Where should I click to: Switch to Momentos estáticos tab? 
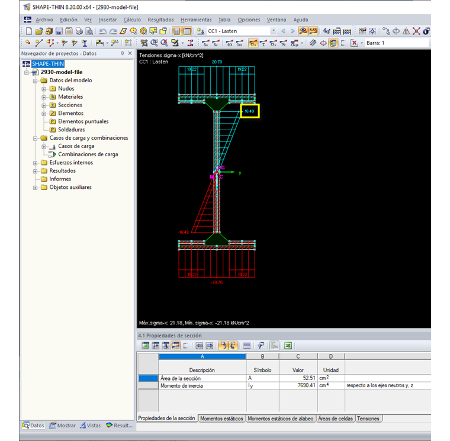[221, 419]
